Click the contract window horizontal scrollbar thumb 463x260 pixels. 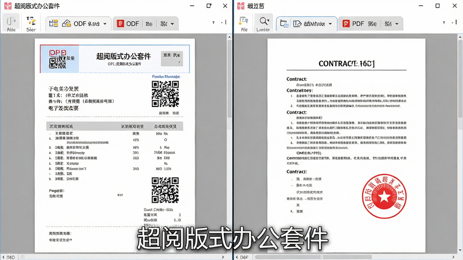tap(313, 257)
